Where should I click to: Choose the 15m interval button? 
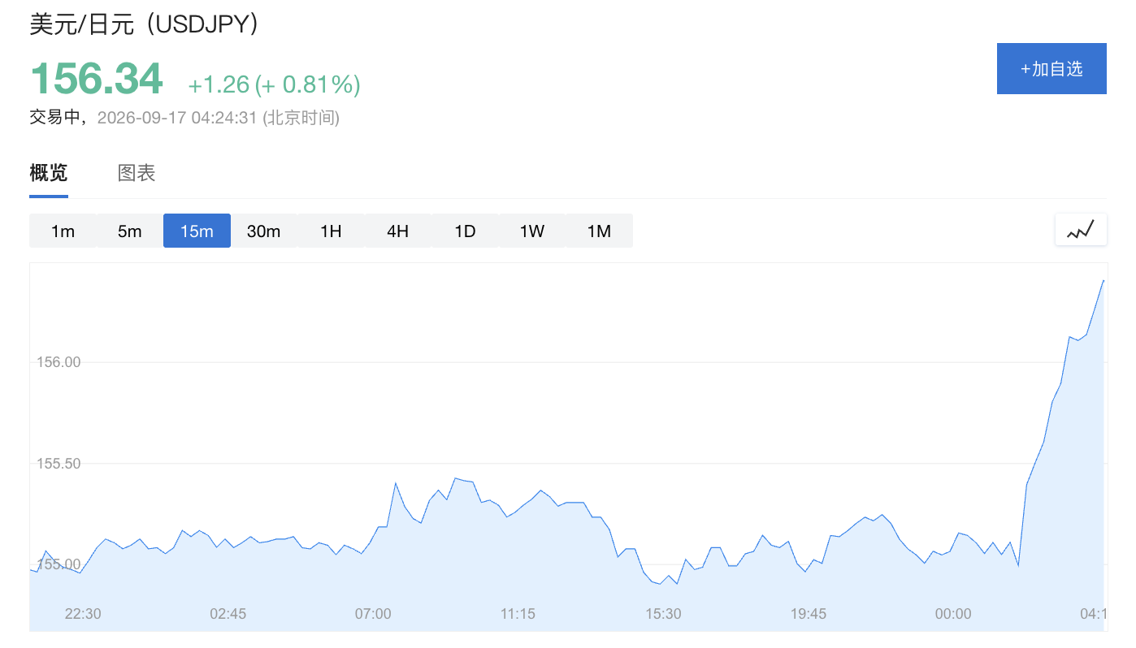pos(197,231)
